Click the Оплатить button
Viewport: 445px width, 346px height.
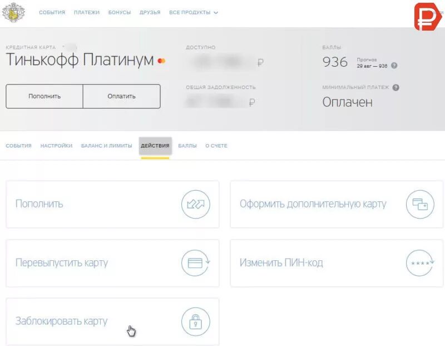[x=121, y=96]
